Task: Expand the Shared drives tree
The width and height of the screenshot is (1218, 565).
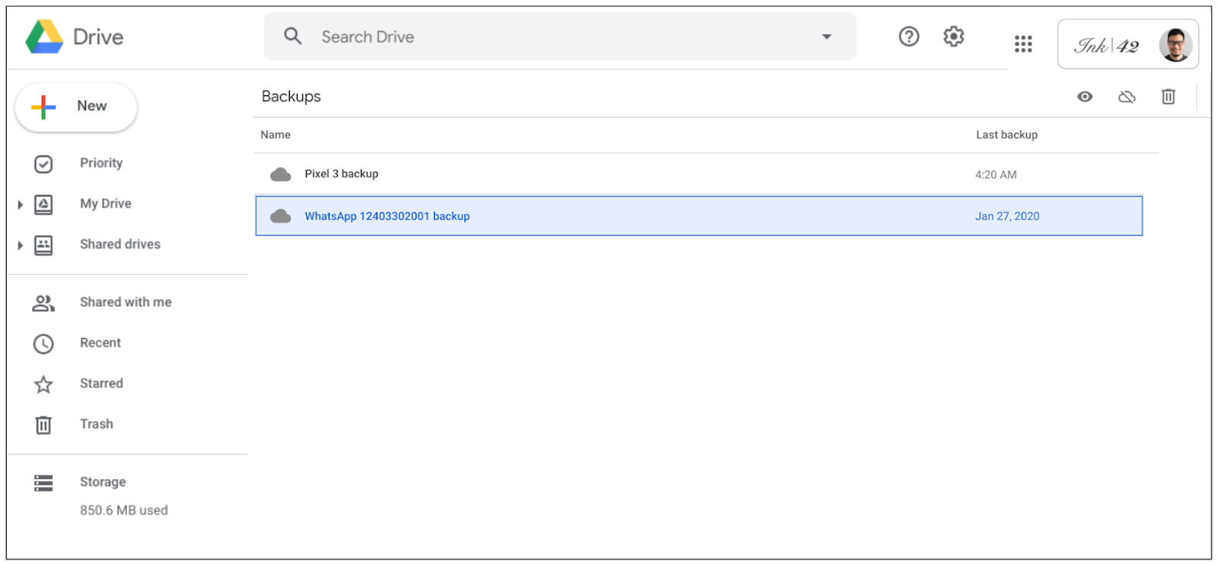Action: click(x=21, y=245)
